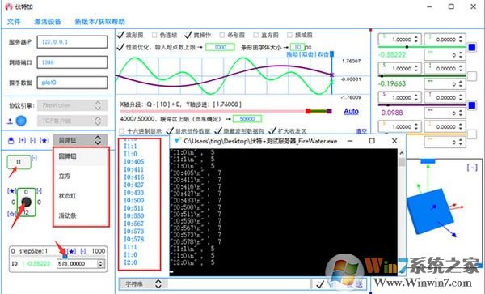Toggle the 波形图 checkbox
The width and height of the screenshot is (485, 294).
point(120,35)
